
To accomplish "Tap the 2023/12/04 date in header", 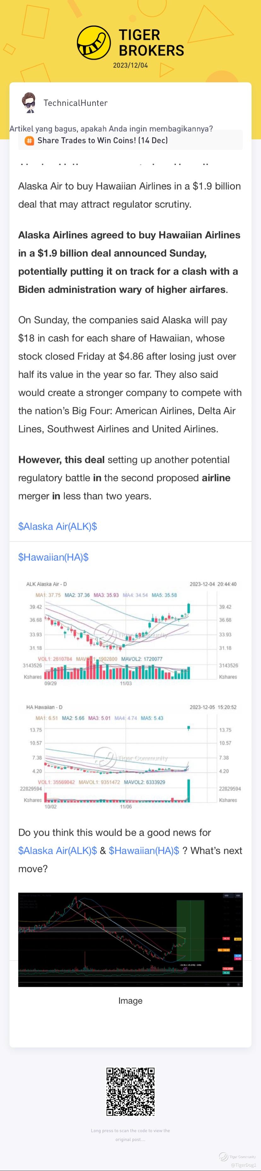I will point(130,65).
